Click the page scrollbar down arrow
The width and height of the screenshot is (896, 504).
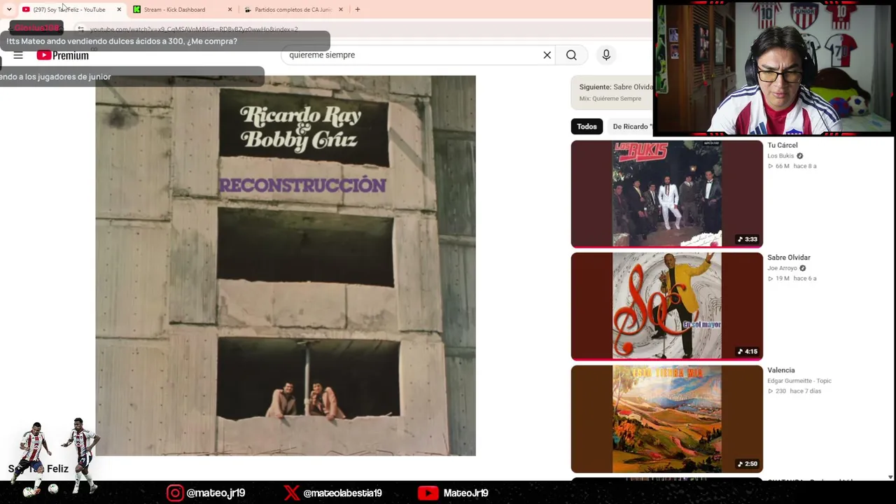tap(890, 477)
